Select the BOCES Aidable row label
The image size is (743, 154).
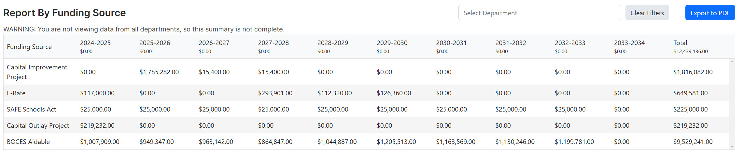(28, 142)
